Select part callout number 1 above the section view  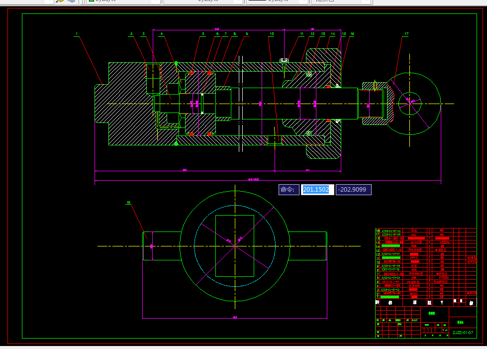coord(77,33)
